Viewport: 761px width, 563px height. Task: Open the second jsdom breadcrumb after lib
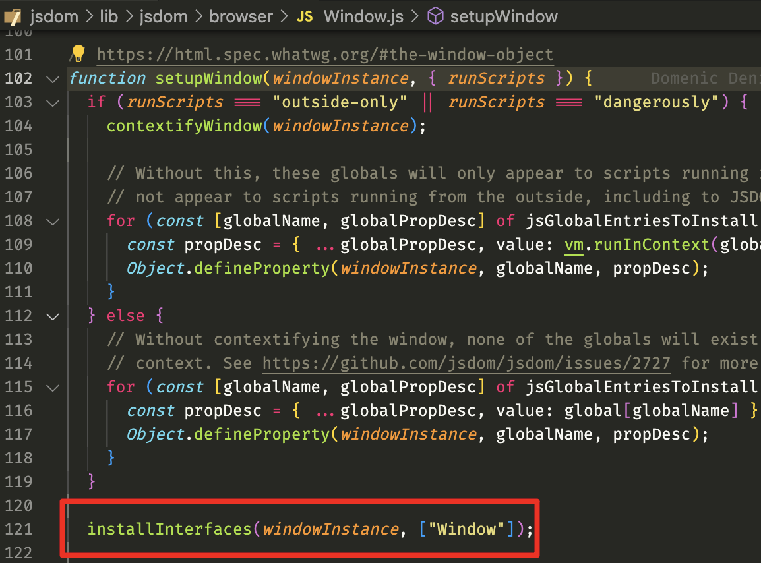point(164,17)
